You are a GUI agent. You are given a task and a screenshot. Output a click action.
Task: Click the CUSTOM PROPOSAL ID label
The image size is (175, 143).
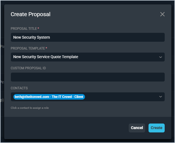(x=28, y=68)
